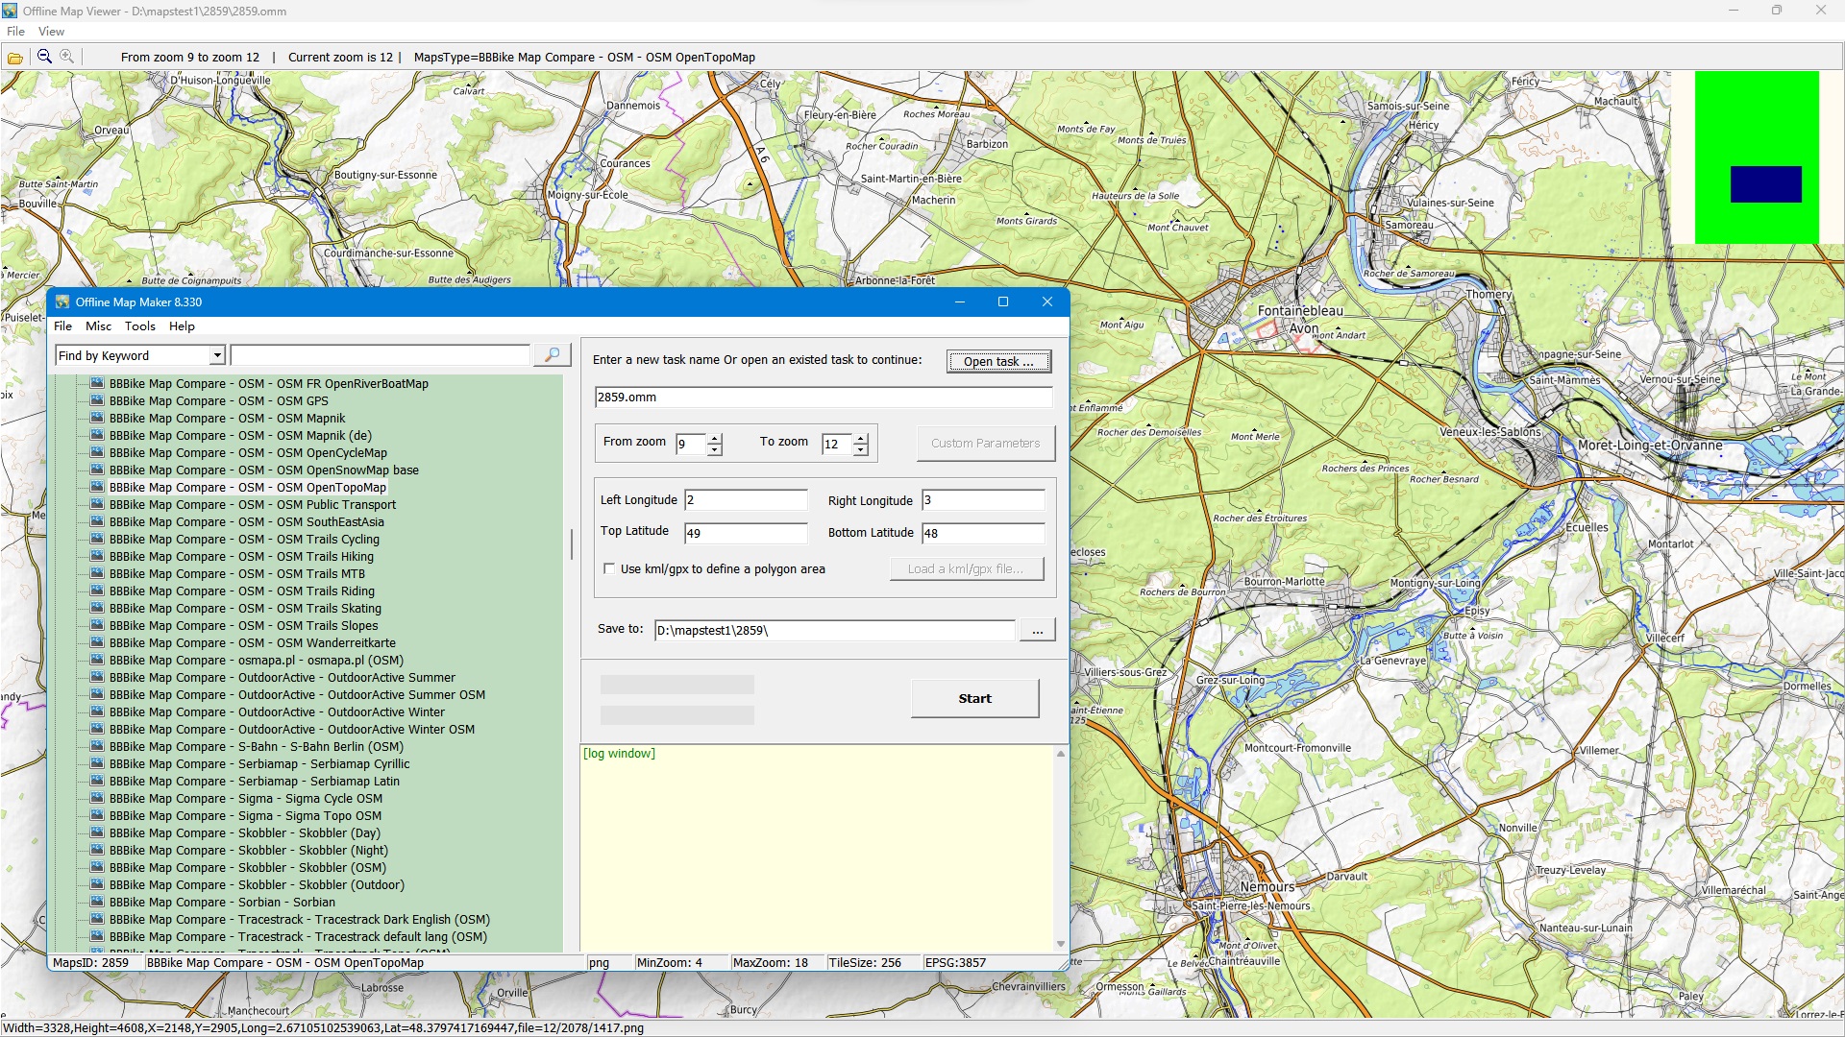Select OSM Trails Cycling in the map list
The height and width of the screenshot is (1037, 1845).
244,539
